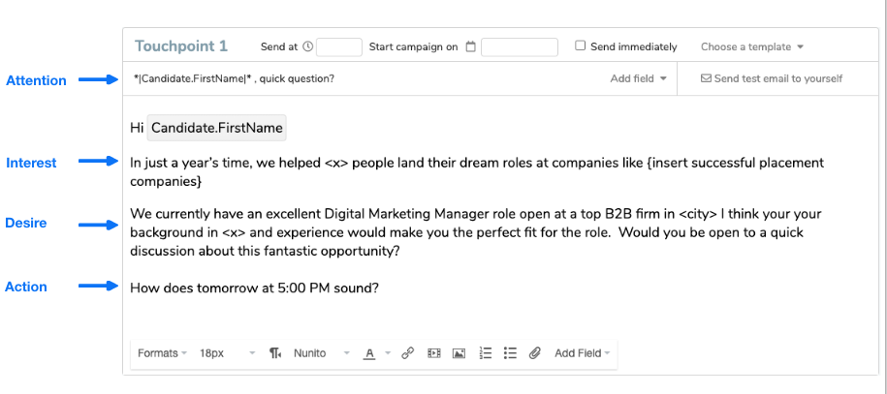Click the Send at time input field
887x394 pixels.
pos(339,46)
